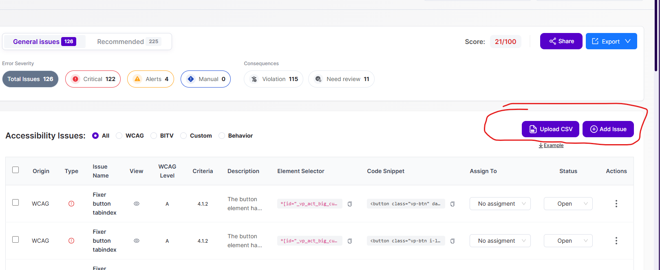Copy first row element selector
660x270 pixels.
point(350,204)
